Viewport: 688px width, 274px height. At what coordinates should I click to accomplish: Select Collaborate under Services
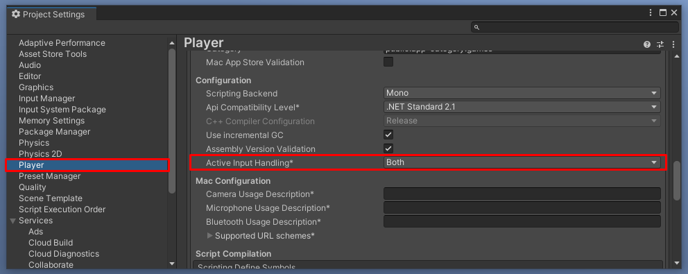click(x=51, y=265)
